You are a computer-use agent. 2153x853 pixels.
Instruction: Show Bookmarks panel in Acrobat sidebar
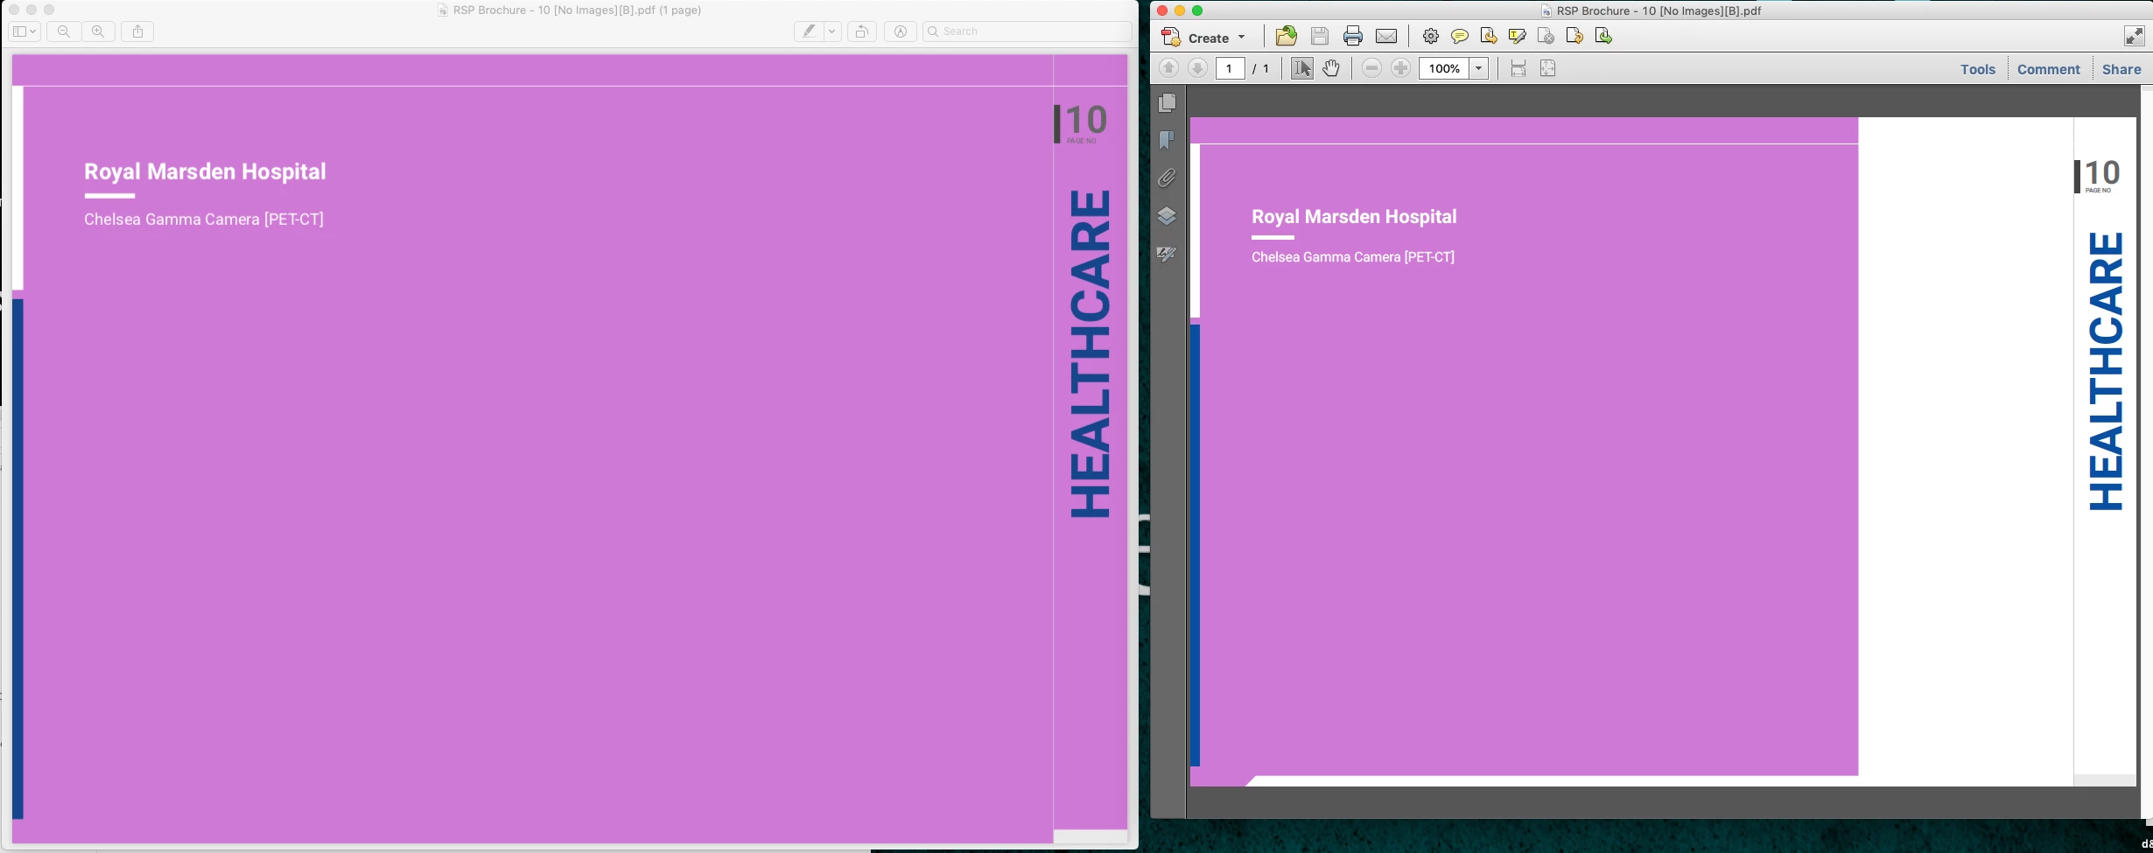coord(1168,141)
